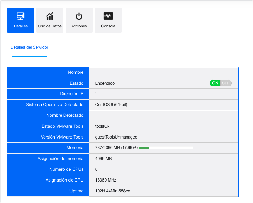This screenshot has width=253, height=203.
Task: Click the 18360 MHz CPU allocation value
Action: 106,180
